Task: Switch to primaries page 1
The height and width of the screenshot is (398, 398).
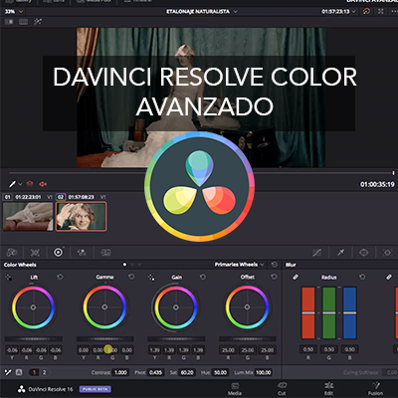Action: click(x=34, y=372)
